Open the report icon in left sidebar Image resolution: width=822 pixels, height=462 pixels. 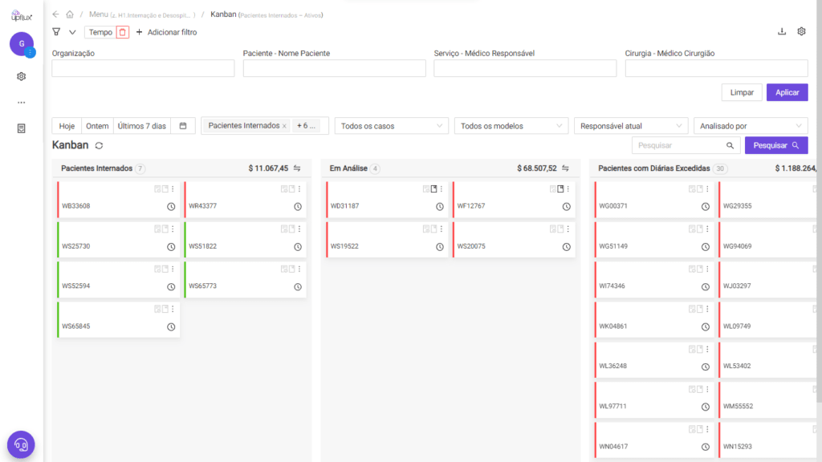pyautogui.click(x=22, y=128)
